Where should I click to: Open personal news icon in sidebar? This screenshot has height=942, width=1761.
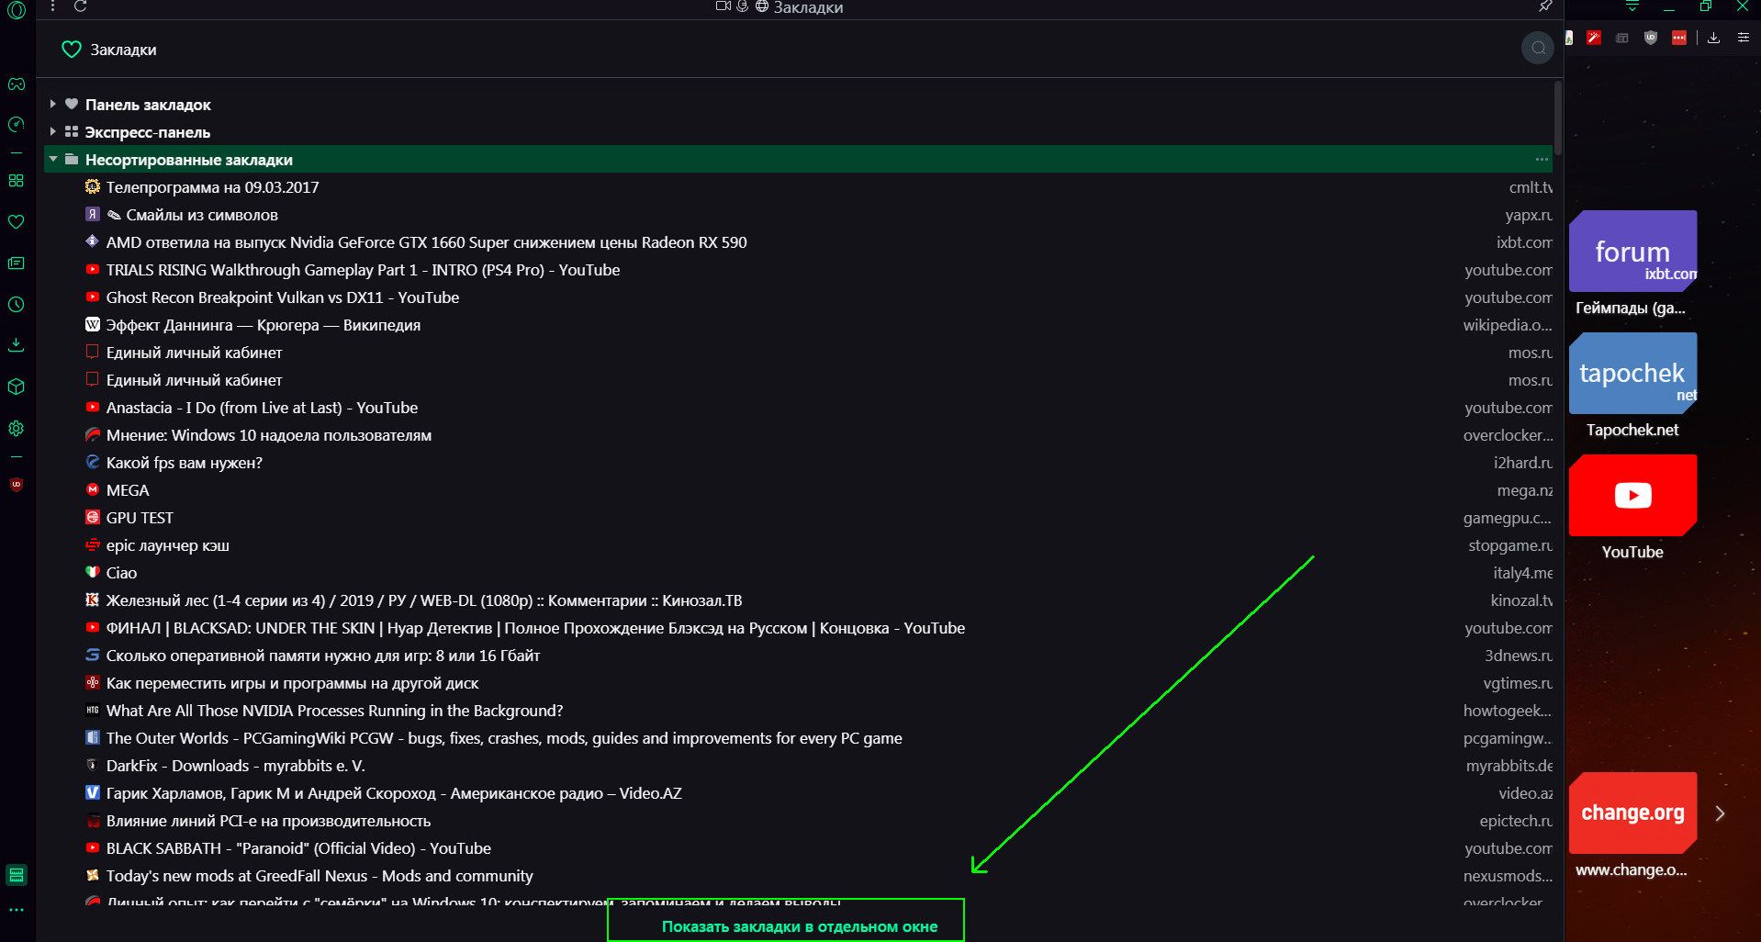click(x=16, y=264)
